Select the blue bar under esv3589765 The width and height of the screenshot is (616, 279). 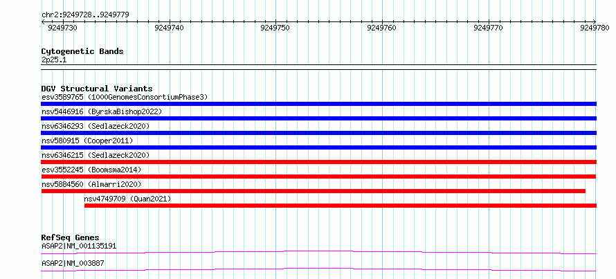coord(318,104)
